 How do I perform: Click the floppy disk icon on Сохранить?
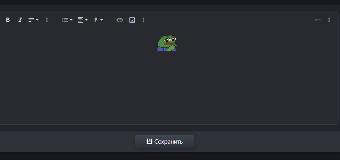click(149, 141)
